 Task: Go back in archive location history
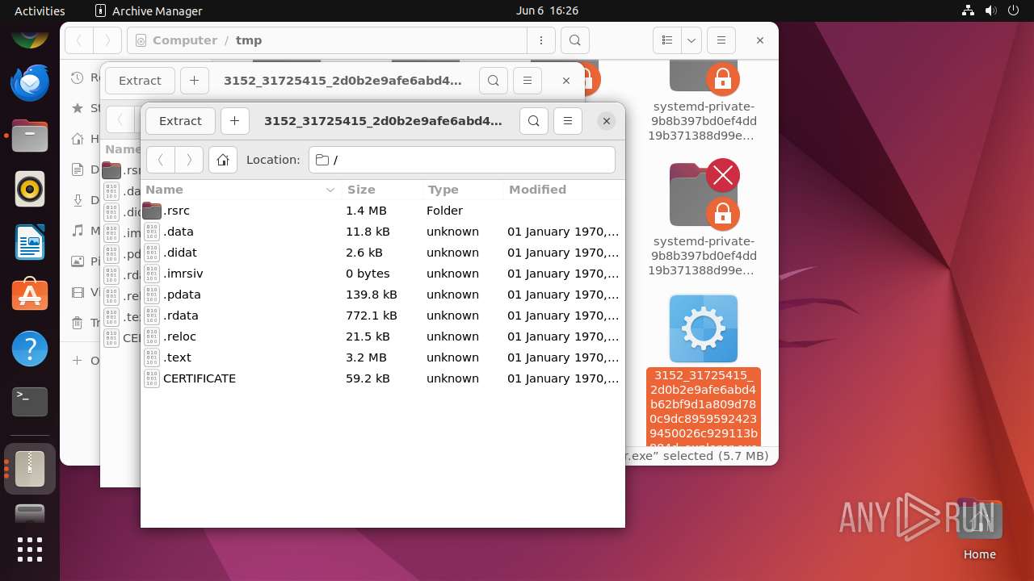click(x=161, y=160)
